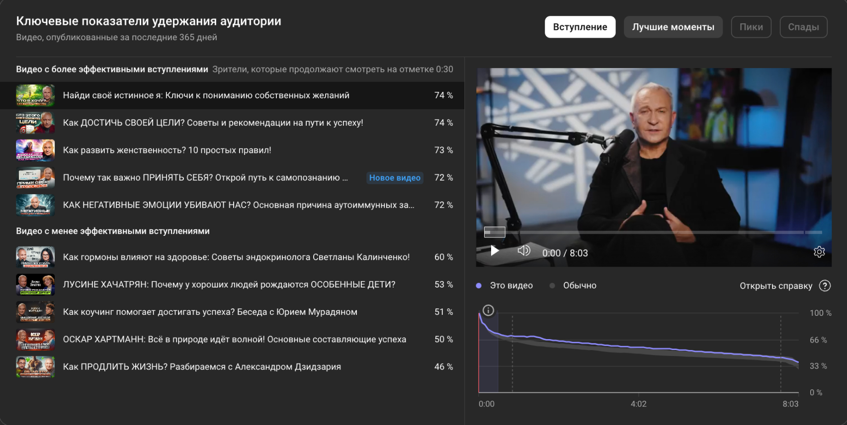The width and height of the screenshot is (847, 425).
Task: Click thumbnail of 'Как ПРОДЛИТЬ ЖИЗНЬ?' video
Action: pos(35,367)
